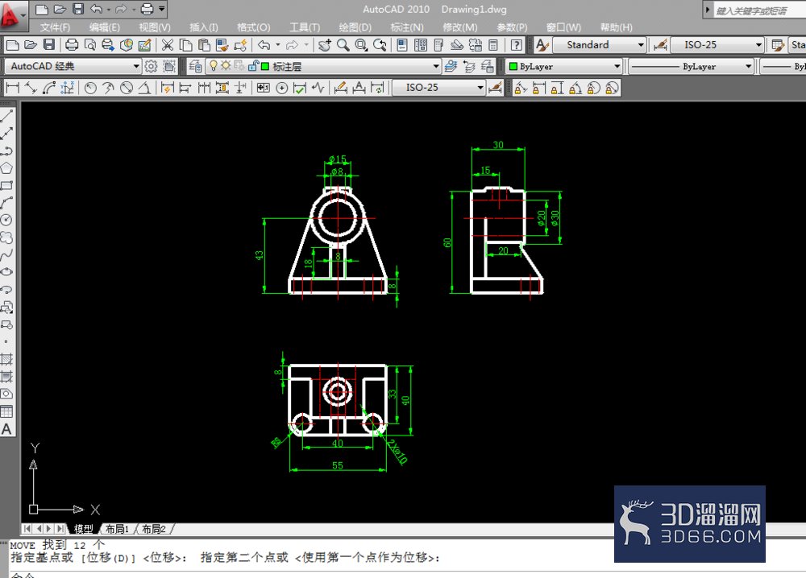This screenshot has width=806, height=578.
Task: Open the top ISO-25 dimension style dropdown
Action: [x=717, y=45]
